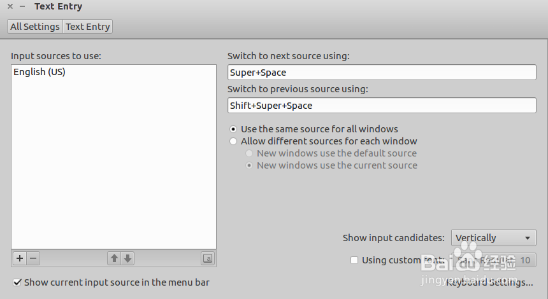Click the Text Entry breadcrumb button
Screen dimensions: 548x299
click(x=88, y=27)
